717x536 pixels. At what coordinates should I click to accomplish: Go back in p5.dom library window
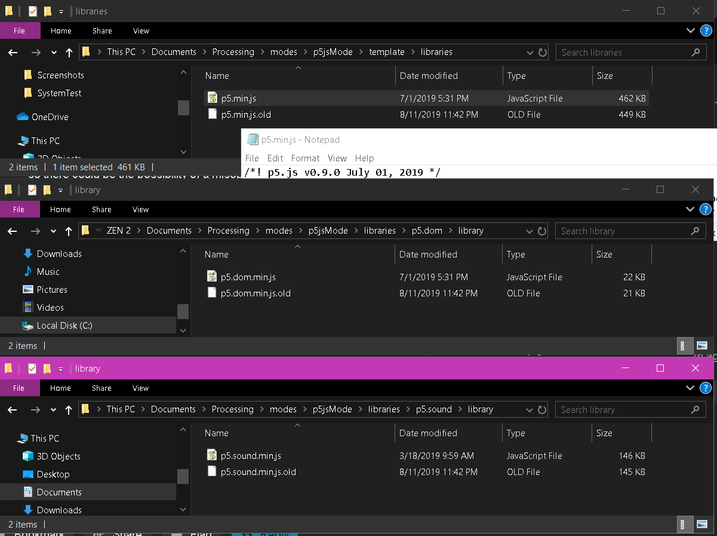tap(13, 231)
